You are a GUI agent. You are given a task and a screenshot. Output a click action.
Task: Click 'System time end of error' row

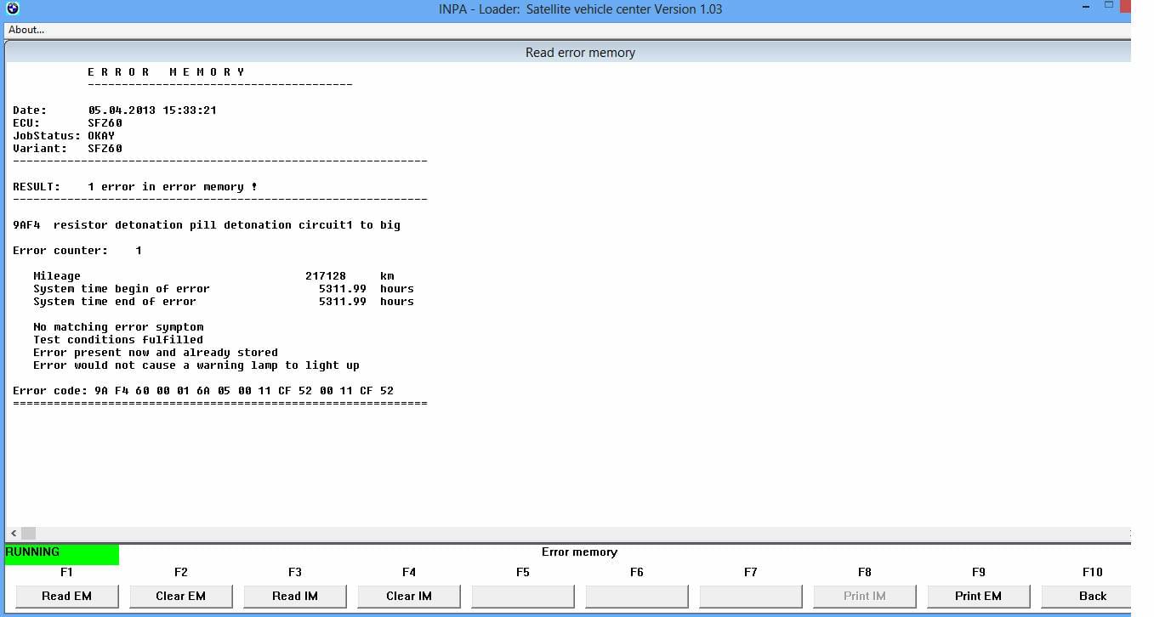[224, 302]
